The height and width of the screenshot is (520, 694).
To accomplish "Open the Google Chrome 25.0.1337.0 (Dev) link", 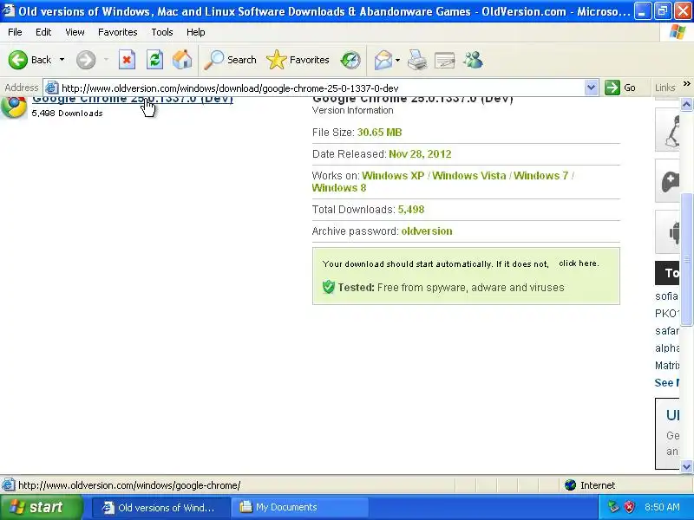I will [x=133, y=100].
